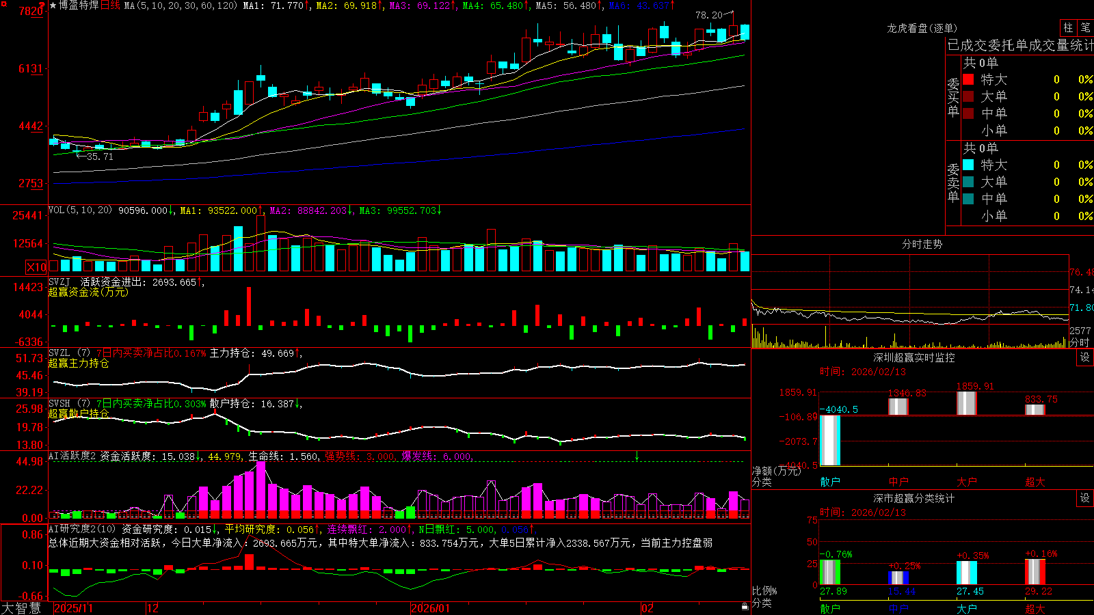Select 超大 category in 深圳超赢实时监控 chart
The width and height of the screenshot is (1094, 615).
click(1035, 482)
